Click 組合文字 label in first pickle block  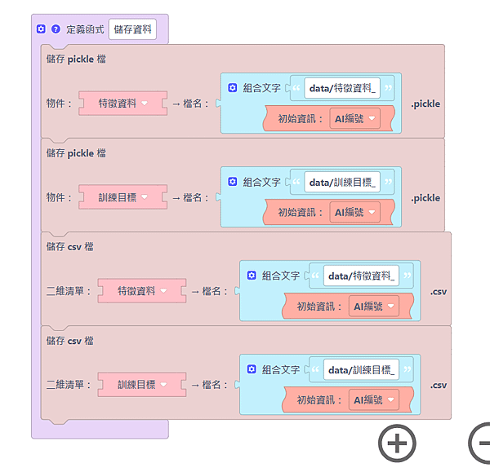(262, 88)
